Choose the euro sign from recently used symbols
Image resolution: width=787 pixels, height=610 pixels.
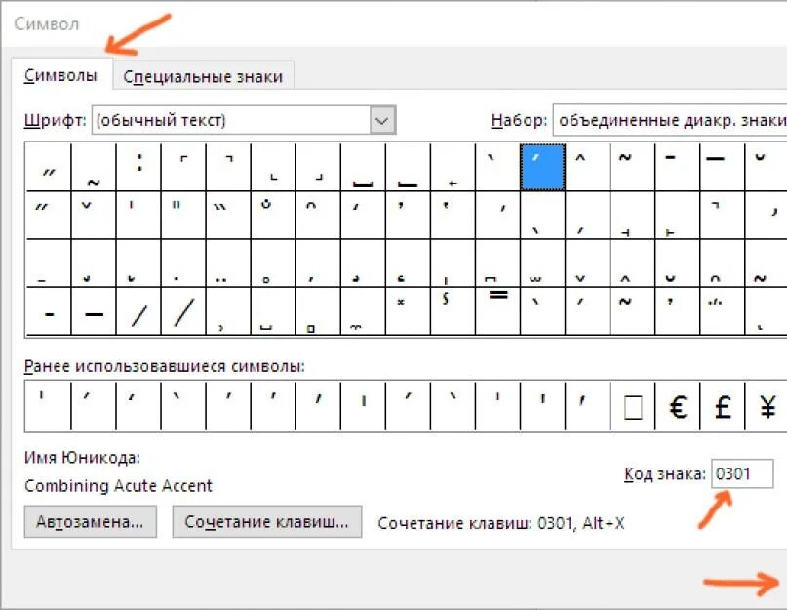[x=677, y=406]
